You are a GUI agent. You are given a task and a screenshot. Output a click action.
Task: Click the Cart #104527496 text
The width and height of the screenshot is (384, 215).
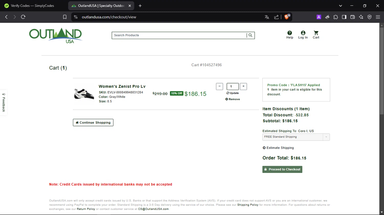click(207, 65)
